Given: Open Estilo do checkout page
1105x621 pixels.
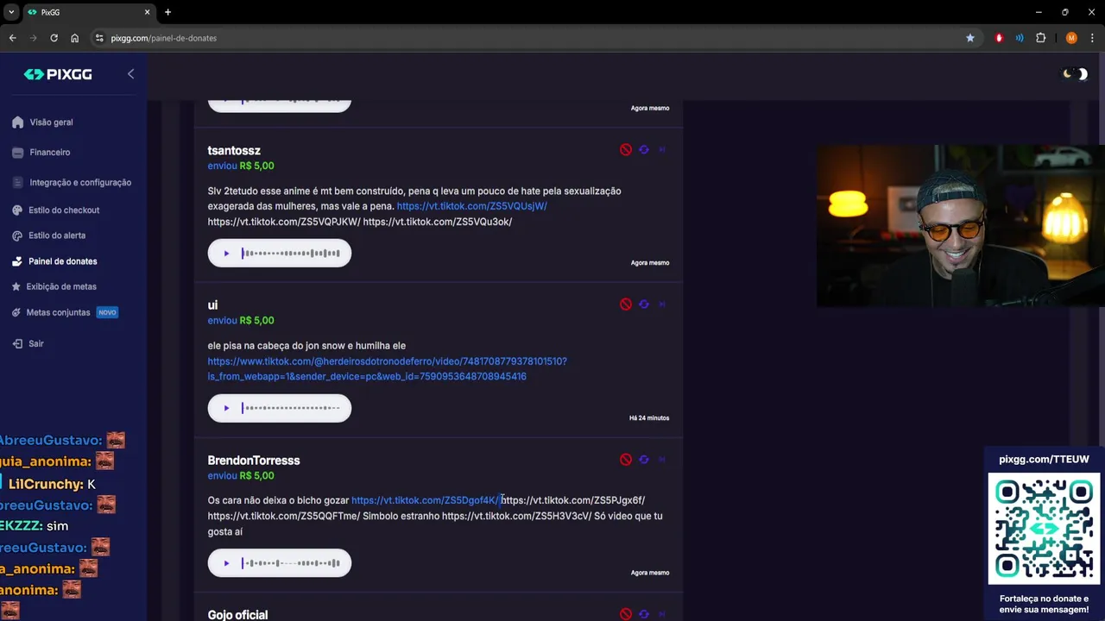Looking at the screenshot, I should [x=64, y=210].
